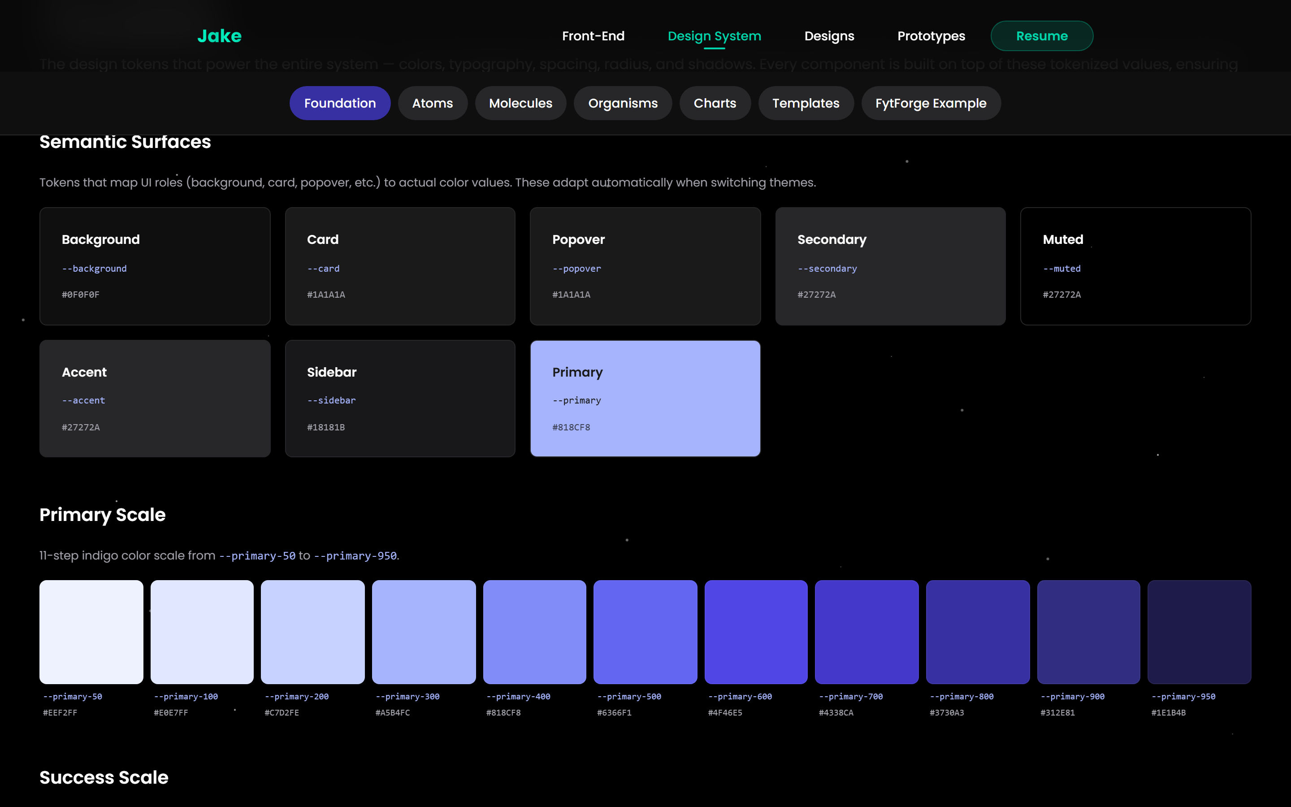The image size is (1291, 807).
Task: Click the Popover surface card
Action: (x=645, y=266)
